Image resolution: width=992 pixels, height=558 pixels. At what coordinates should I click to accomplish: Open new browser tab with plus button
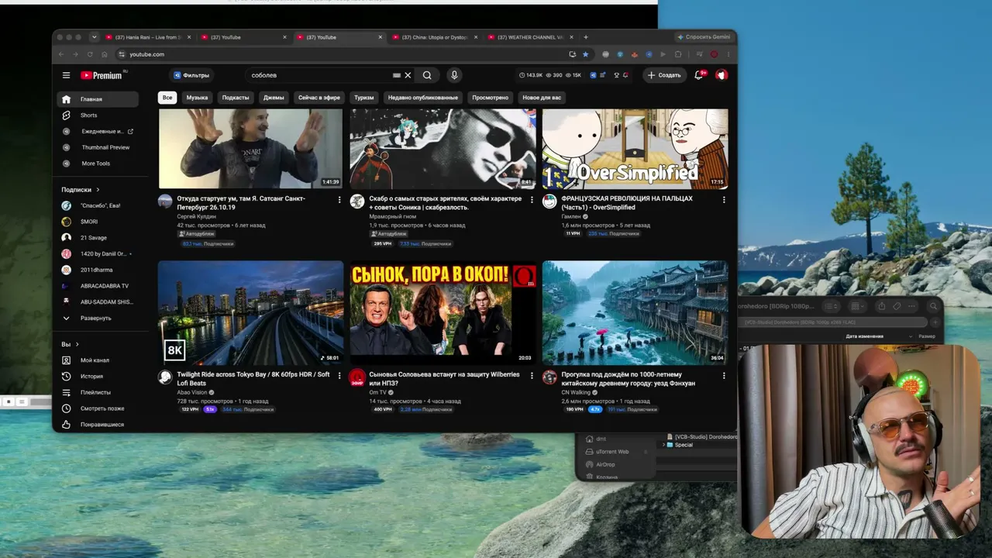pyautogui.click(x=586, y=37)
